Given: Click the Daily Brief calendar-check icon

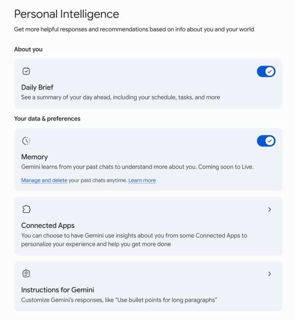Looking at the screenshot, I should point(26,71).
